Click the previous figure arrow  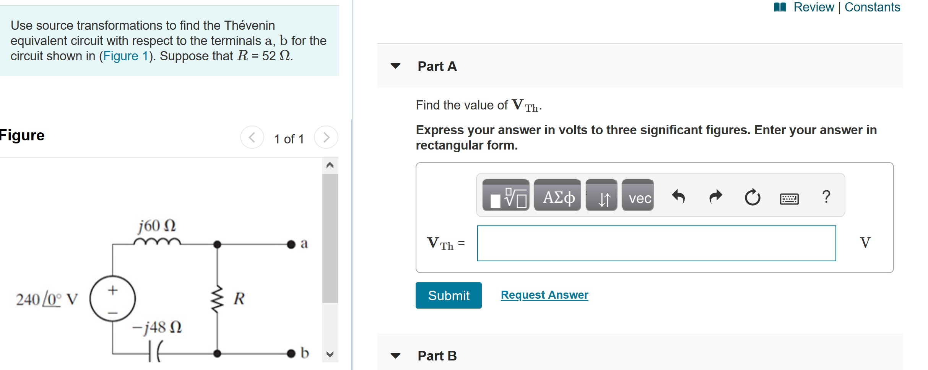[253, 137]
